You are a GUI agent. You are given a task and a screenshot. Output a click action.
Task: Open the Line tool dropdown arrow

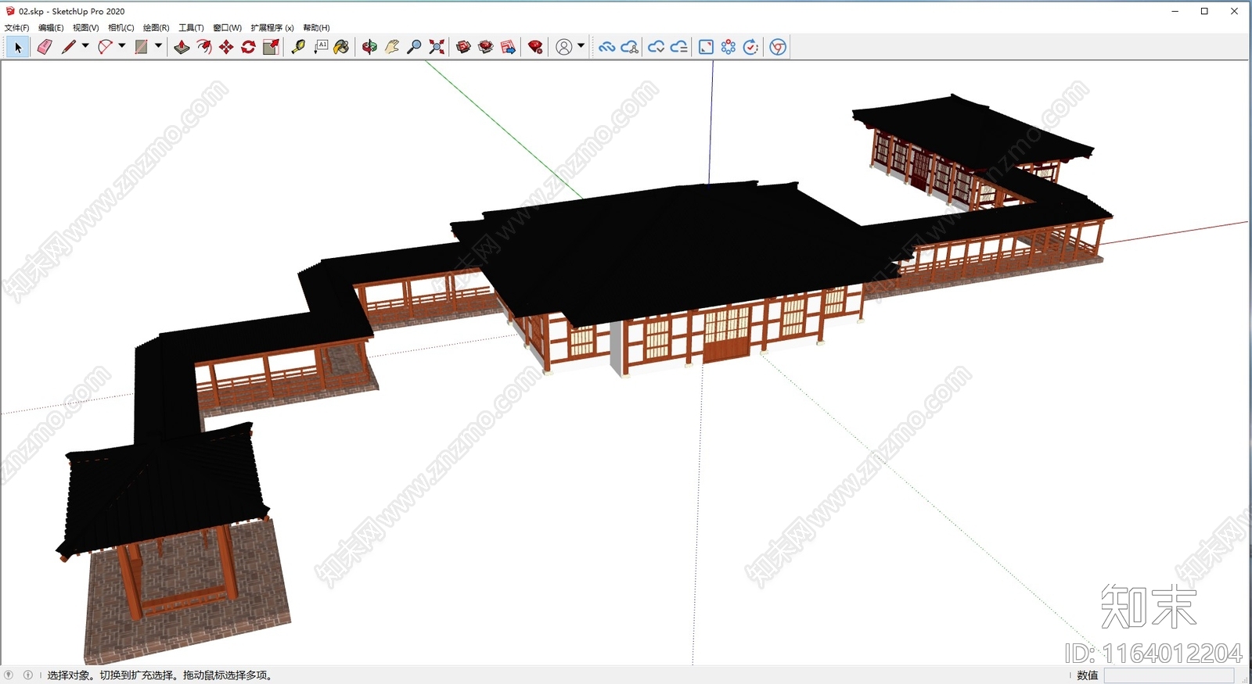(x=85, y=46)
